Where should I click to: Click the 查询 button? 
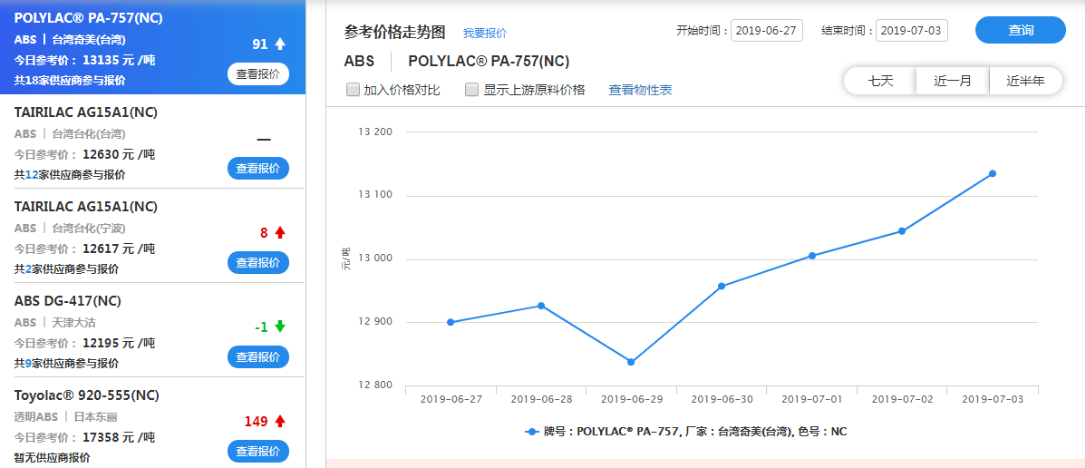[x=1020, y=30]
